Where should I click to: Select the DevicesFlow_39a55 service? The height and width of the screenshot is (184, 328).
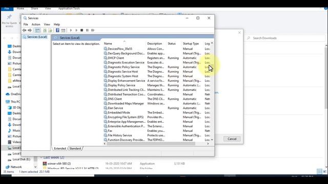pyautogui.click(x=157, y=49)
